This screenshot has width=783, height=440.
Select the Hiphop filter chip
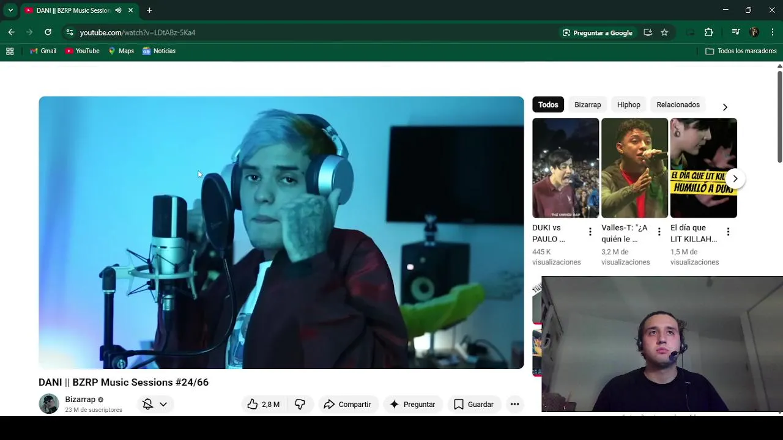(628, 105)
